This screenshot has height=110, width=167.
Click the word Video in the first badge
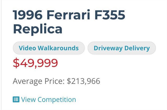pyautogui.click(x=27, y=48)
